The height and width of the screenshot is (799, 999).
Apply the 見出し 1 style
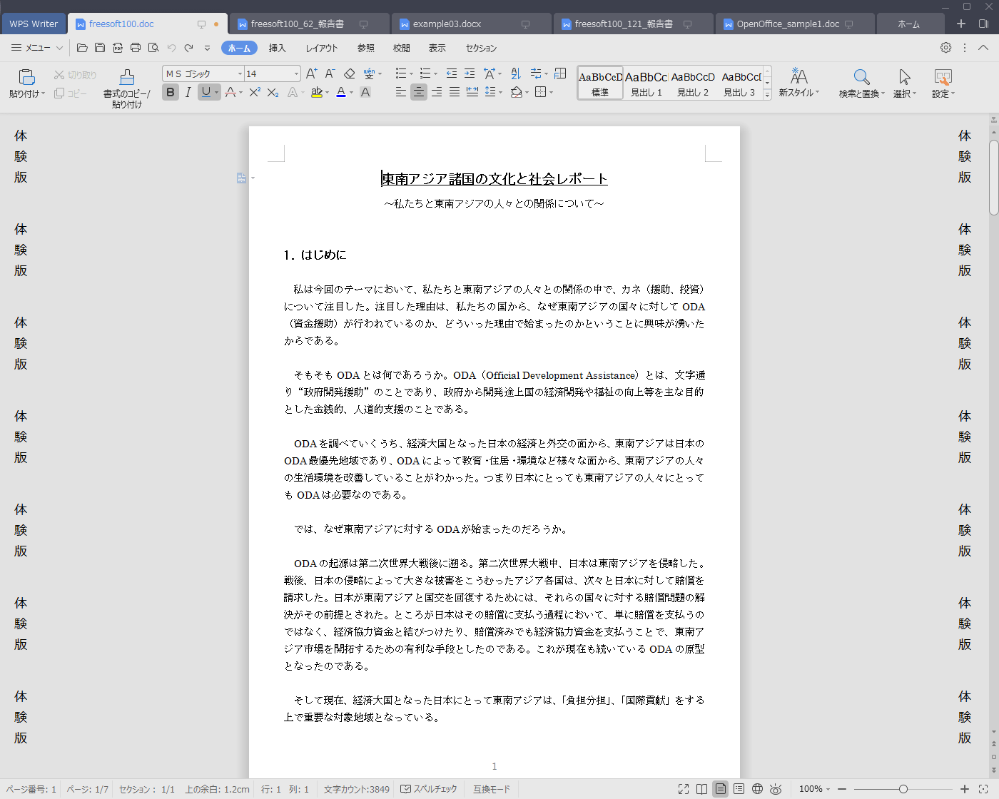646,83
